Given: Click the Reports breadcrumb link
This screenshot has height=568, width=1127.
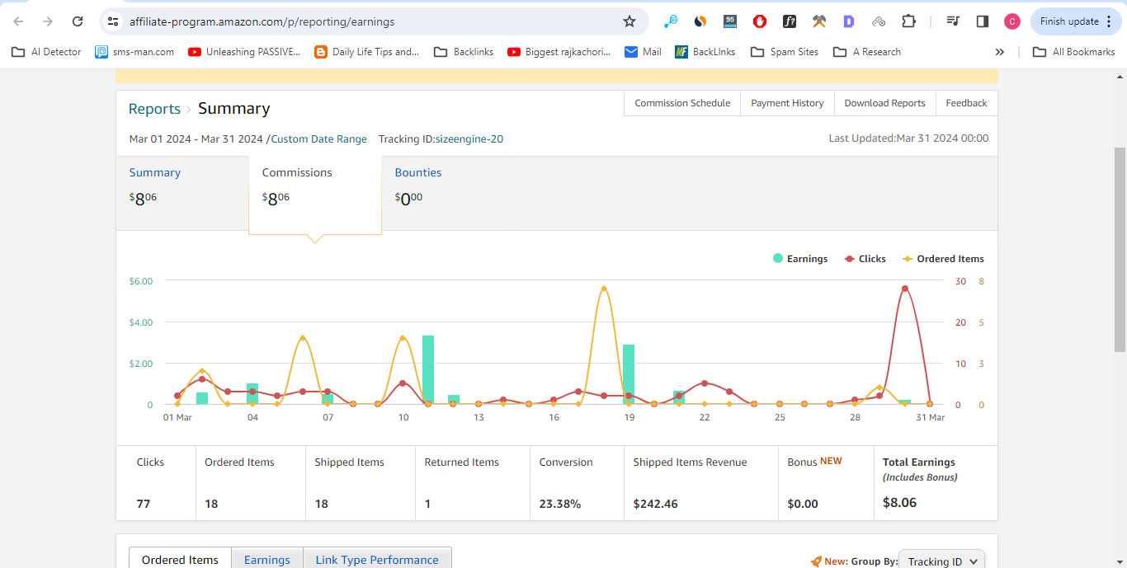Looking at the screenshot, I should tap(154, 109).
